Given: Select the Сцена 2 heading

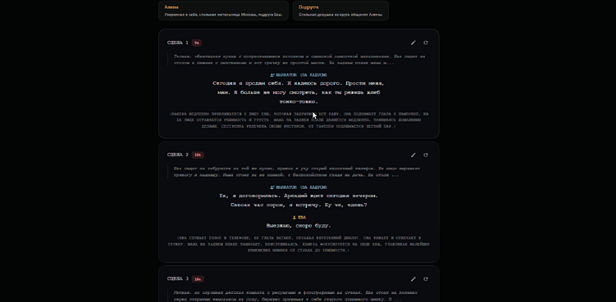Looking at the screenshot, I should coord(177,155).
